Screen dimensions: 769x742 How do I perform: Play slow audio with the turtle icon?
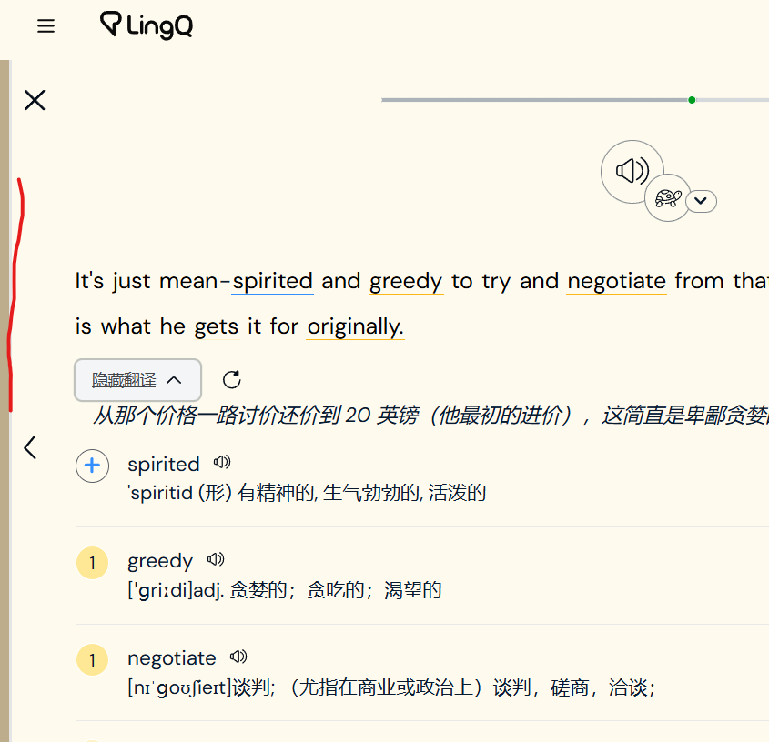coord(667,197)
